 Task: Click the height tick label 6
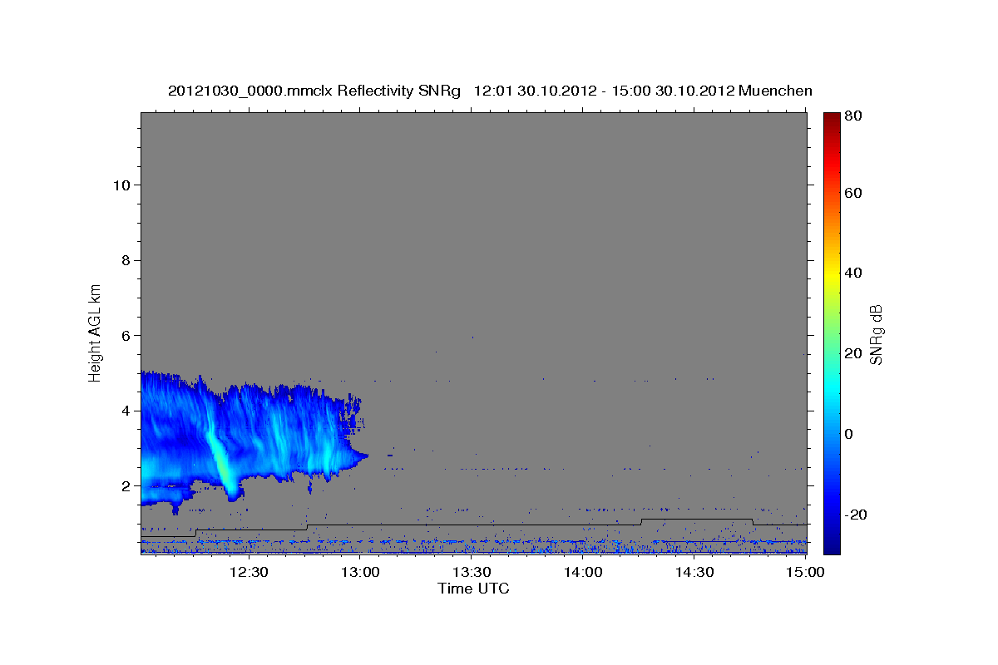pyautogui.click(x=126, y=336)
